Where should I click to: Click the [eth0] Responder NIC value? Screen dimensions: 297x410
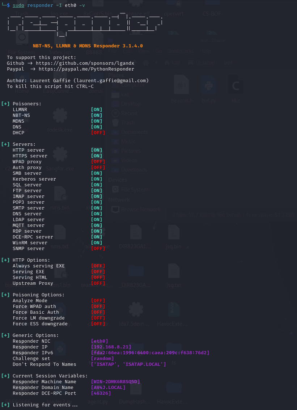click(x=99, y=341)
